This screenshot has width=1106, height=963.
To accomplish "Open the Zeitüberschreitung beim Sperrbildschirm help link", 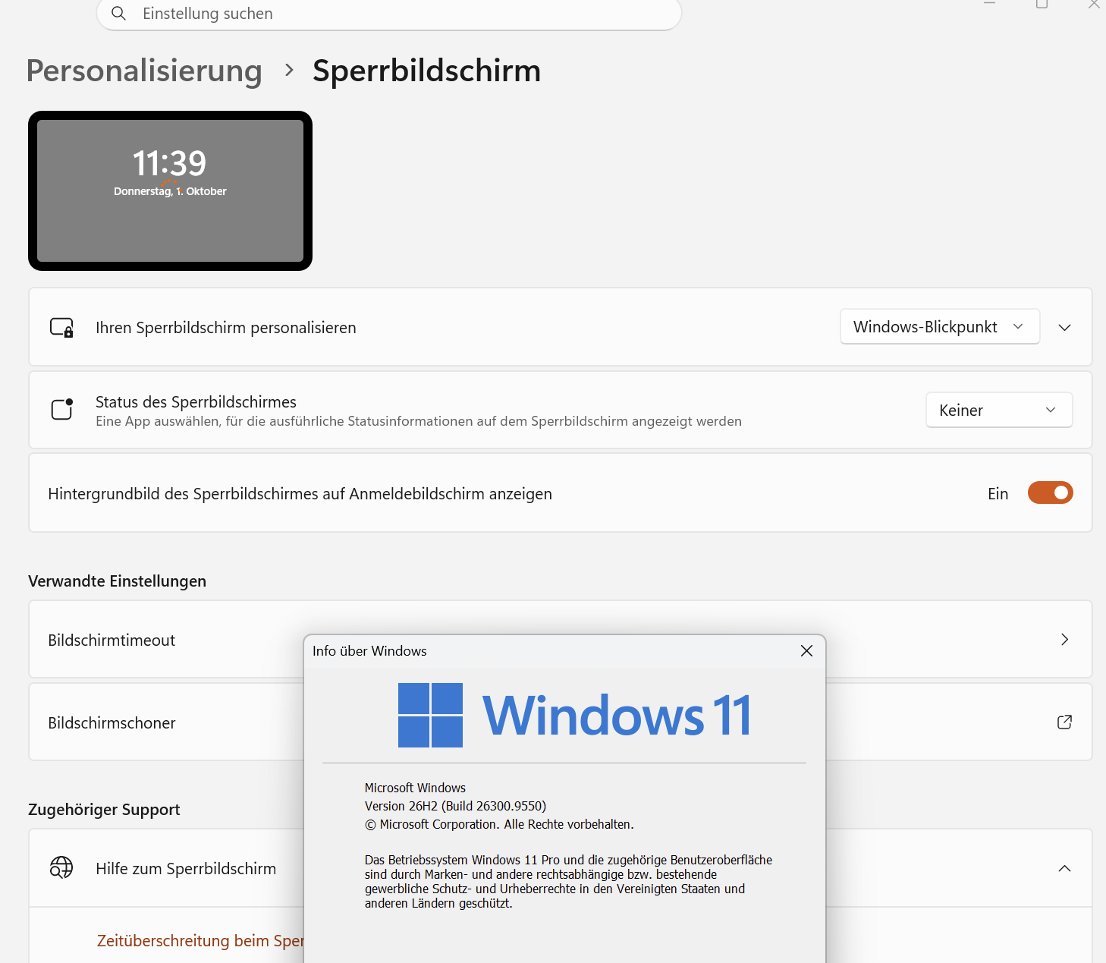I will pos(200,941).
